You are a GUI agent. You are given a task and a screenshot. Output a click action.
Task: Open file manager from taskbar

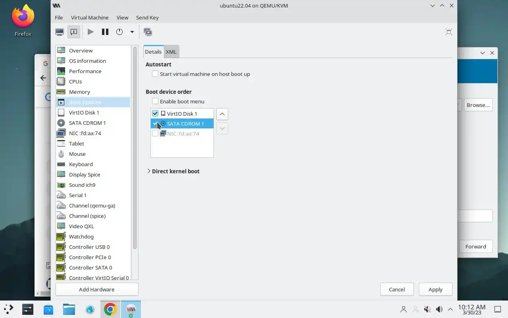click(69, 309)
